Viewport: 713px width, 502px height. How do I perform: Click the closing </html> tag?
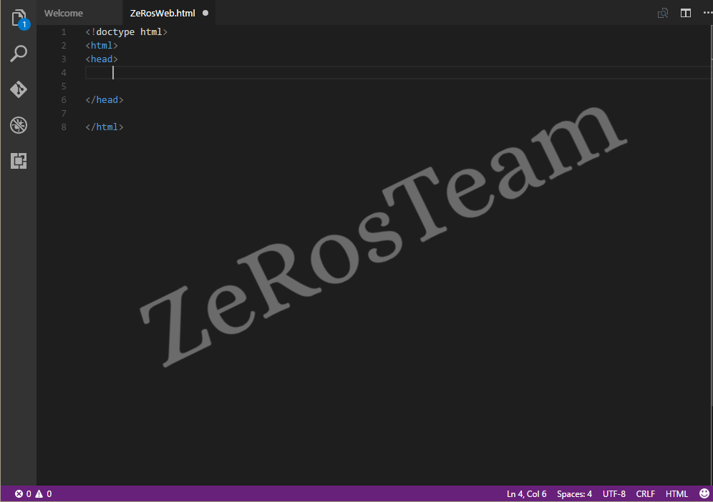click(104, 127)
